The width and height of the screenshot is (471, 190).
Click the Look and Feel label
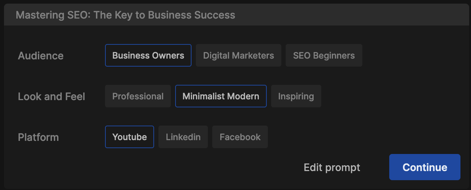tap(52, 96)
